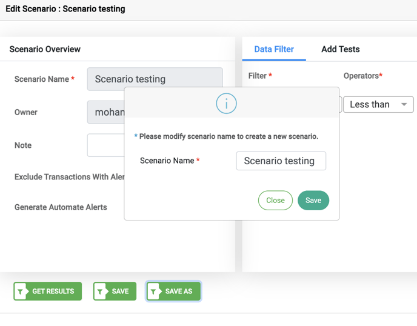
Task: Click the info icon in the dialog
Action: pyautogui.click(x=226, y=104)
